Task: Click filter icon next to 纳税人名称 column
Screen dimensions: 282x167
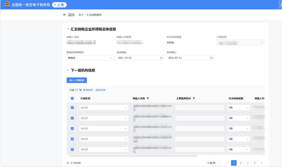Action: click(148, 98)
